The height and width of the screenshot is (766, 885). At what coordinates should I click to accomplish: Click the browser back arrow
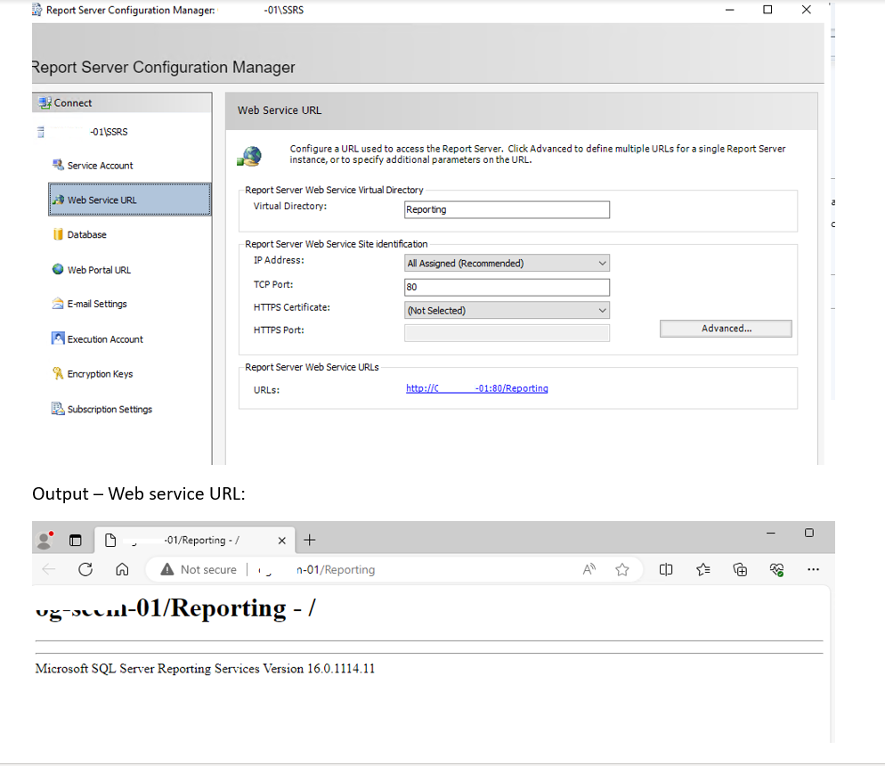[x=49, y=569]
